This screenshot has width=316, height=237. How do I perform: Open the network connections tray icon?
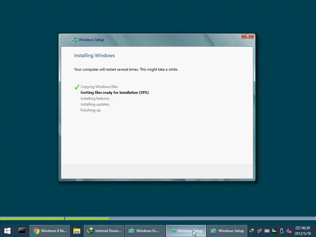tap(259, 231)
